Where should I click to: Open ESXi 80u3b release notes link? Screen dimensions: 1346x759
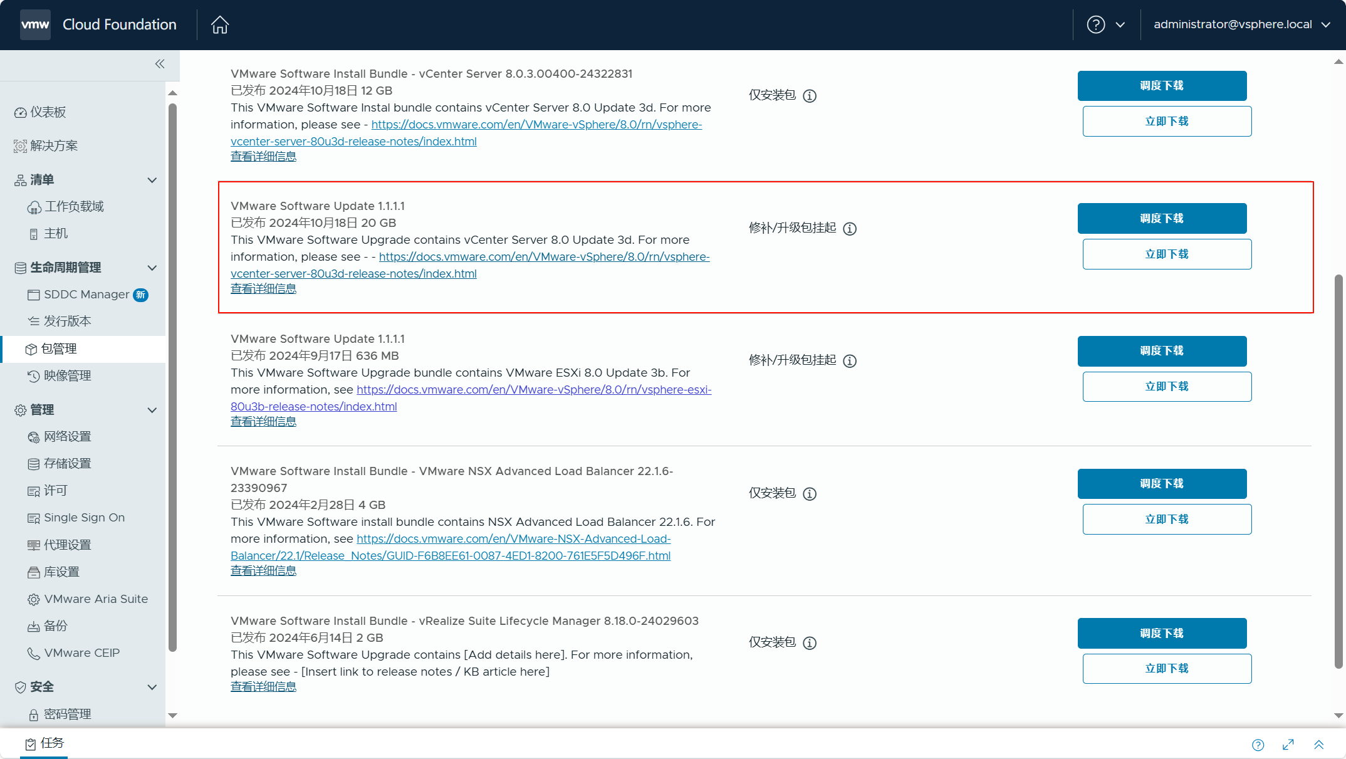coord(471,399)
